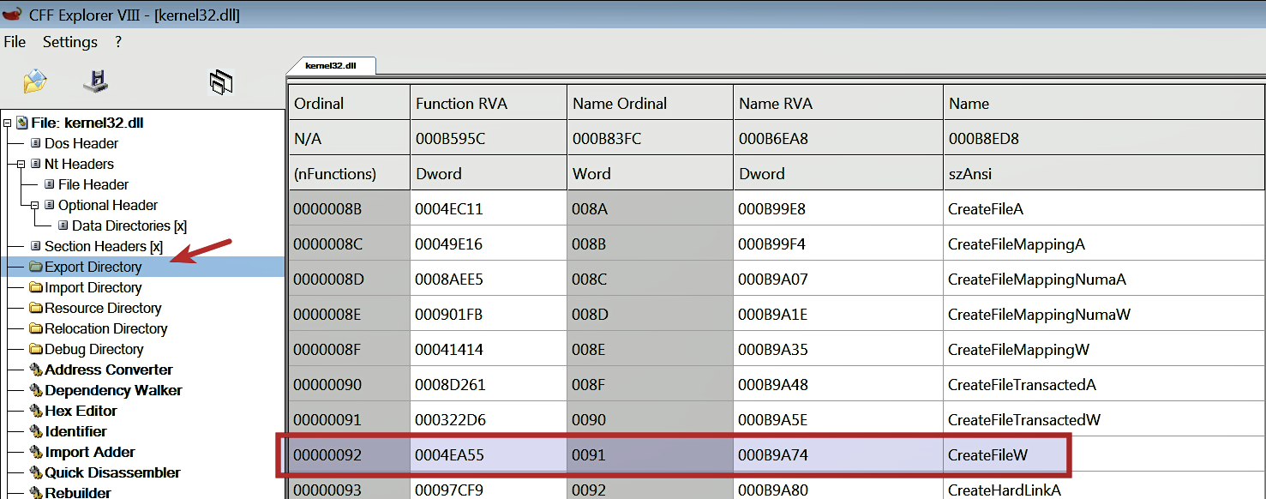Image resolution: width=1266 pixels, height=499 pixels.
Task: Open the File menu
Action: pos(15,42)
